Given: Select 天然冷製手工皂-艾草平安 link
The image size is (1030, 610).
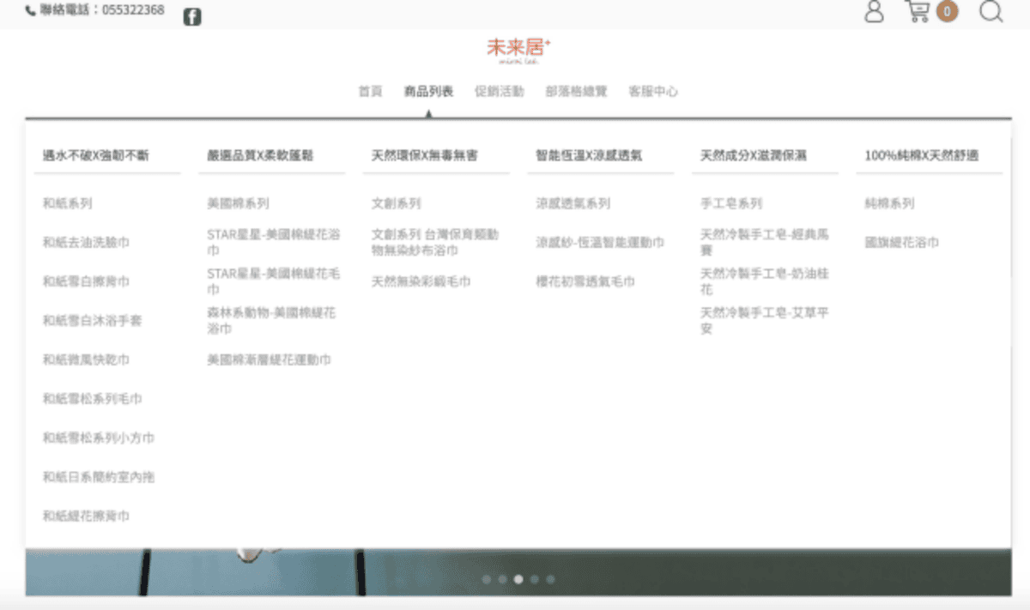Looking at the screenshot, I should pos(765,321).
